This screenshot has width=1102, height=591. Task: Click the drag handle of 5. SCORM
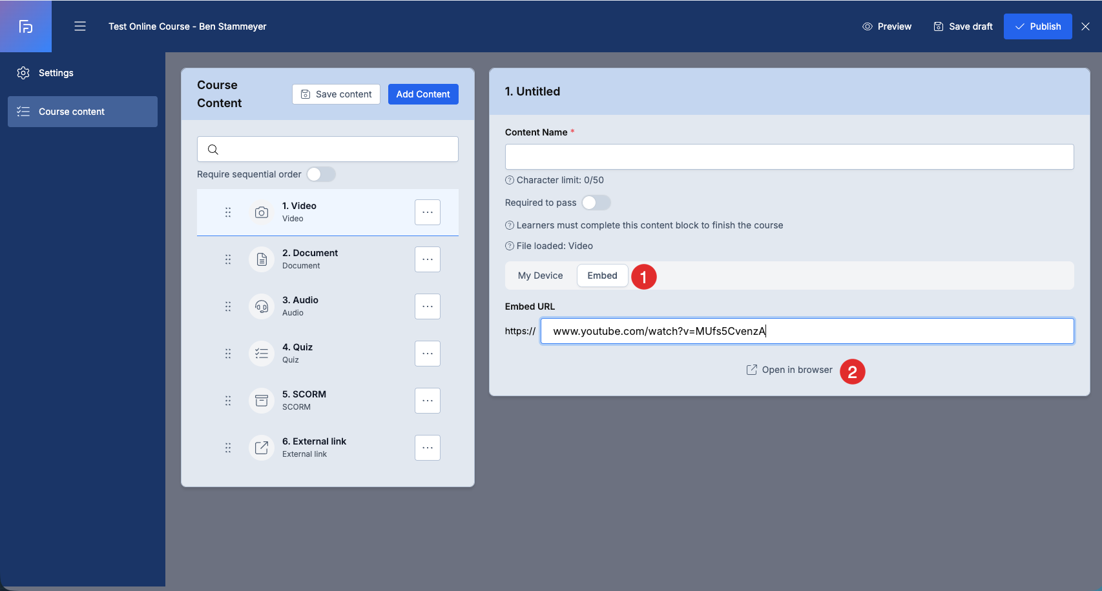(228, 401)
